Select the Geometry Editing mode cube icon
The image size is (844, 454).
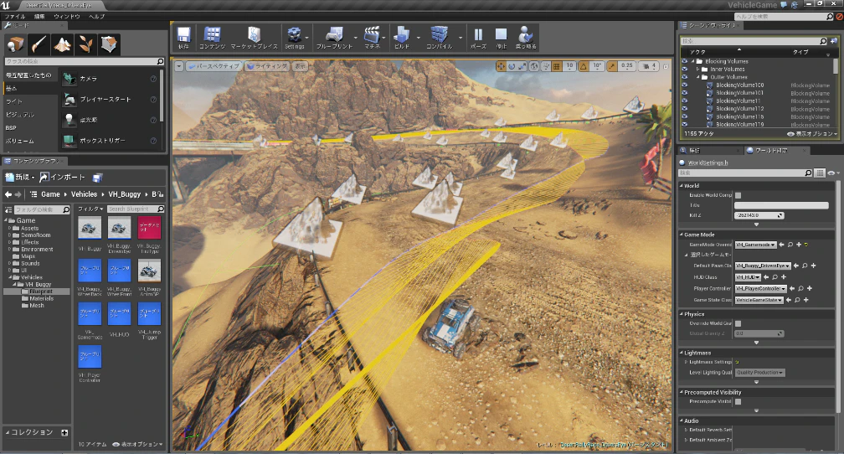pos(109,44)
